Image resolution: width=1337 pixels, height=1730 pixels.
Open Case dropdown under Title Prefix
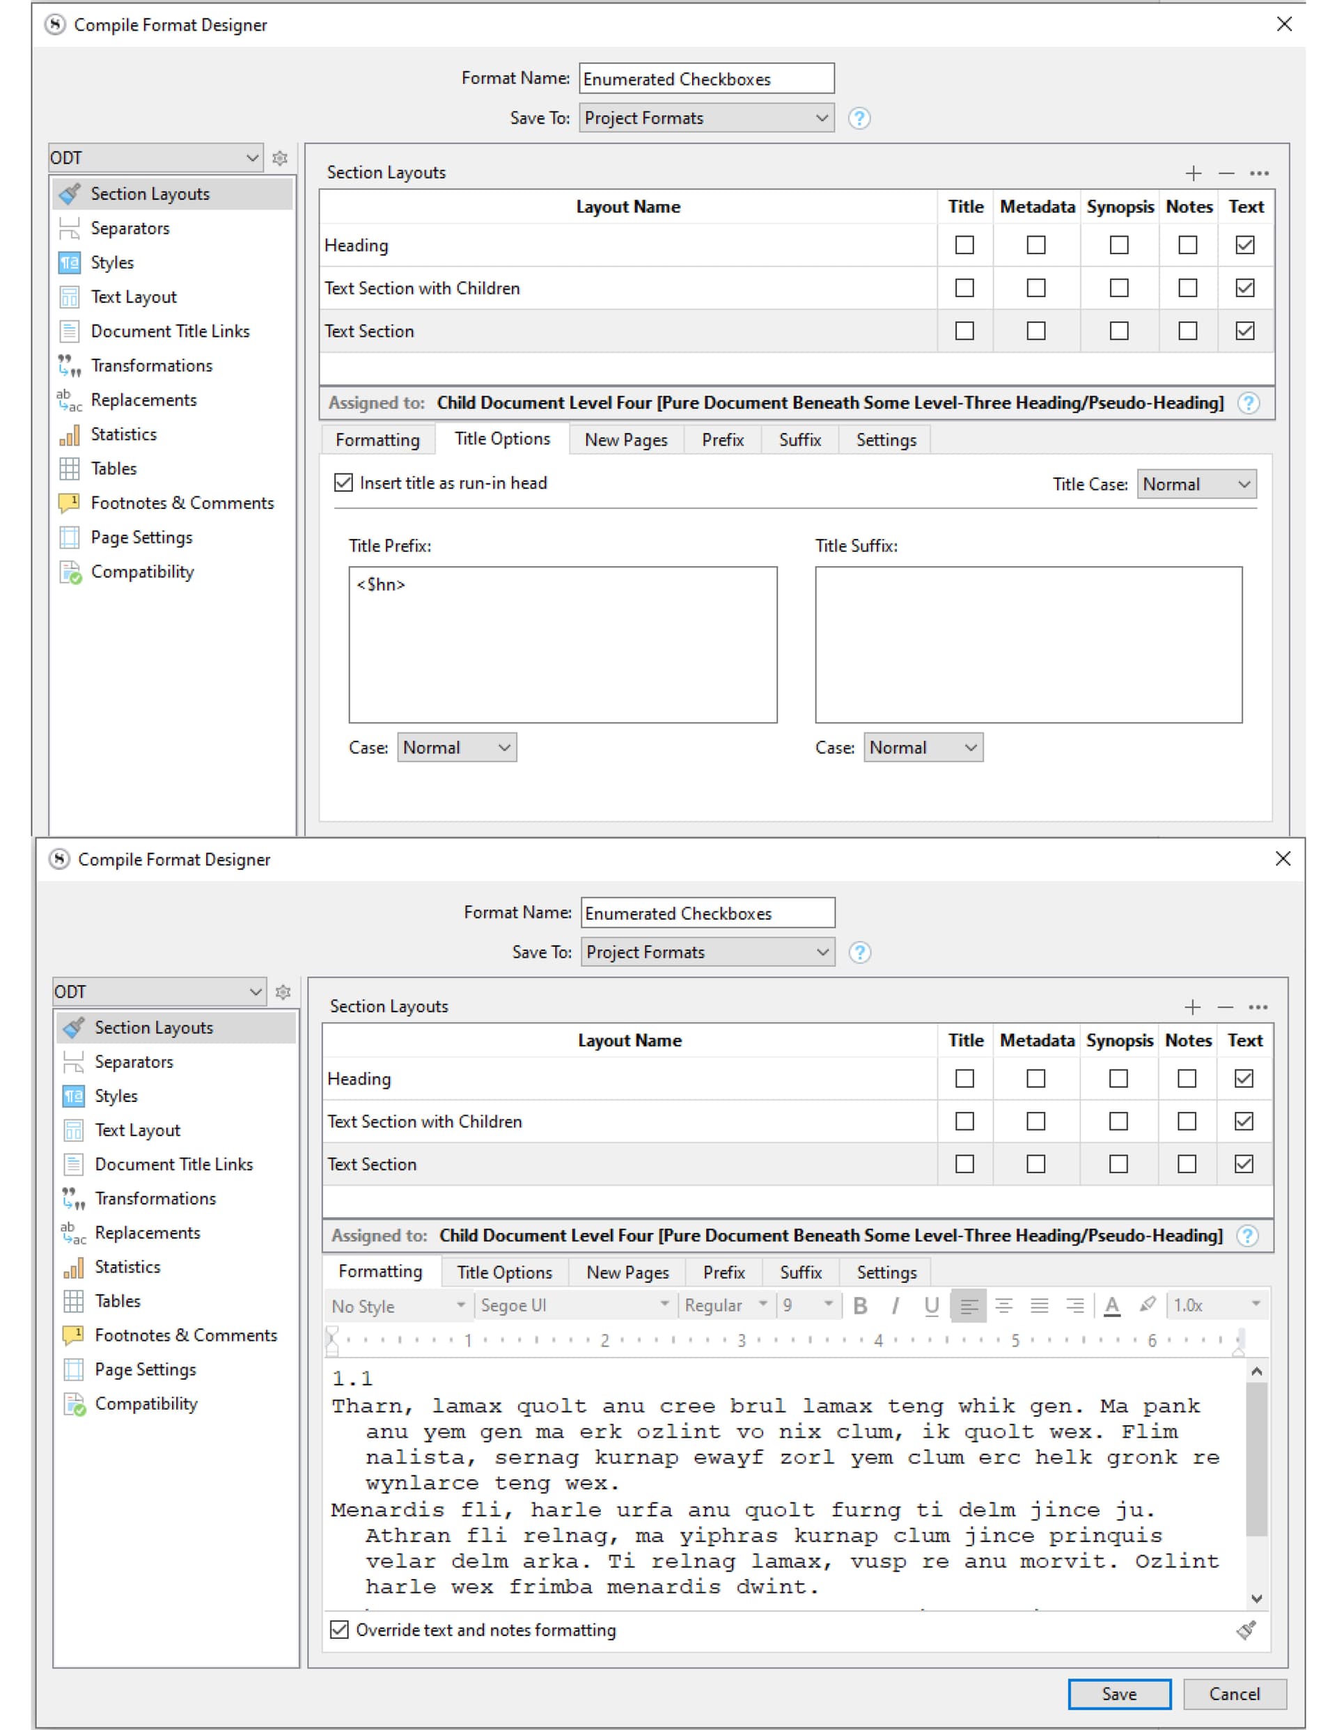[457, 747]
